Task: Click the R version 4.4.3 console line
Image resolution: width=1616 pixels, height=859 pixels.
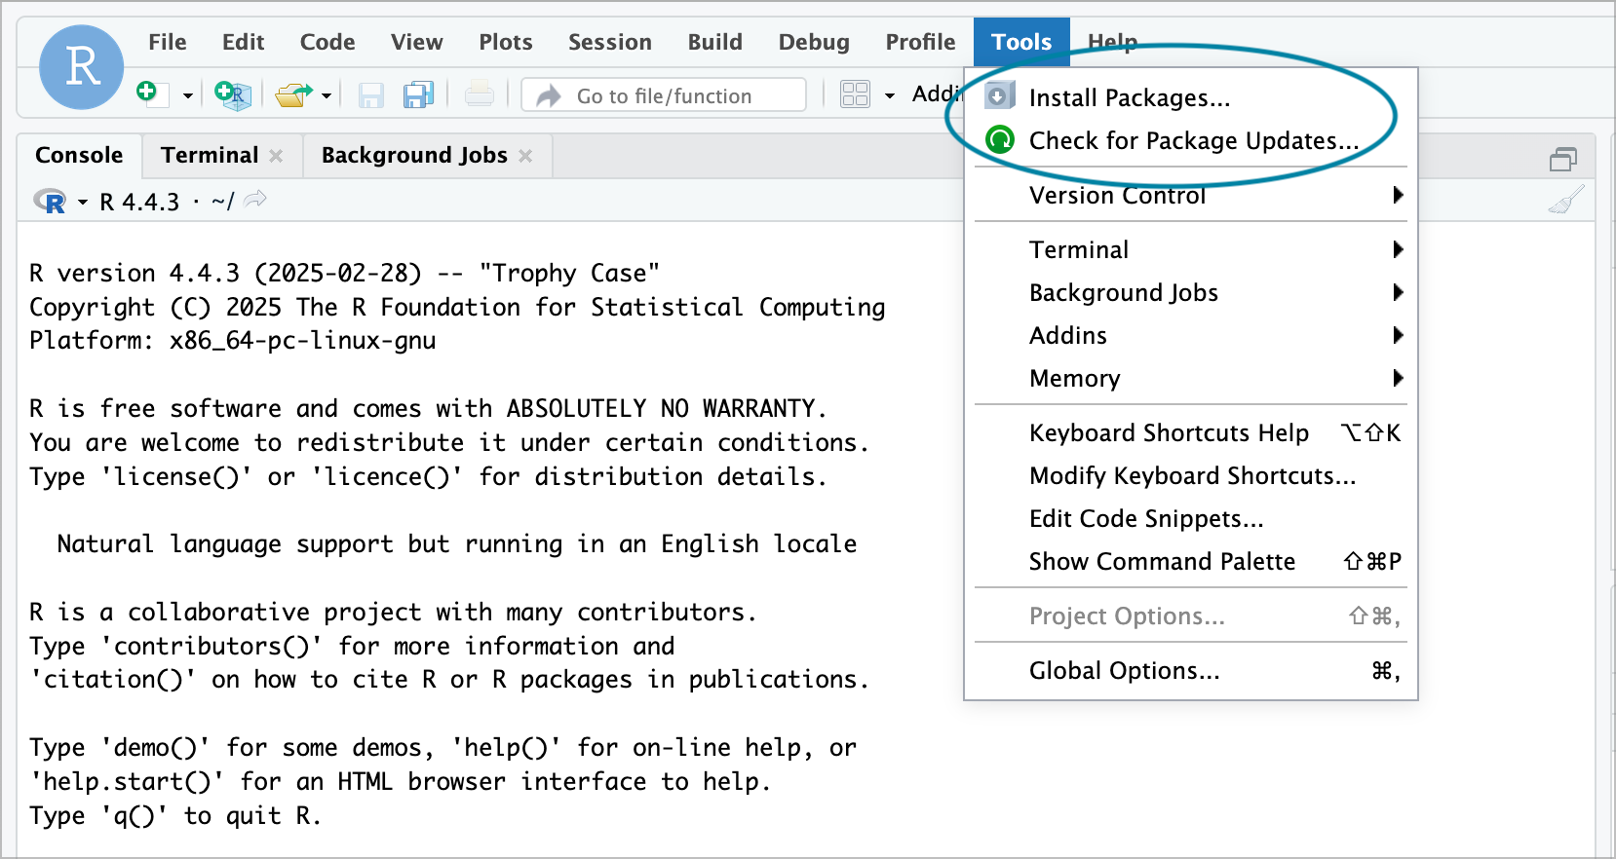Action: pyautogui.click(x=344, y=273)
